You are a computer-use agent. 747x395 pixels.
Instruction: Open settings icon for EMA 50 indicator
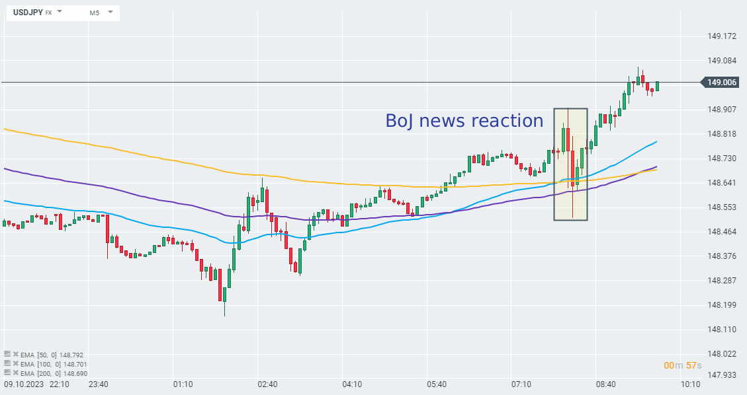[x=7, y=355]
